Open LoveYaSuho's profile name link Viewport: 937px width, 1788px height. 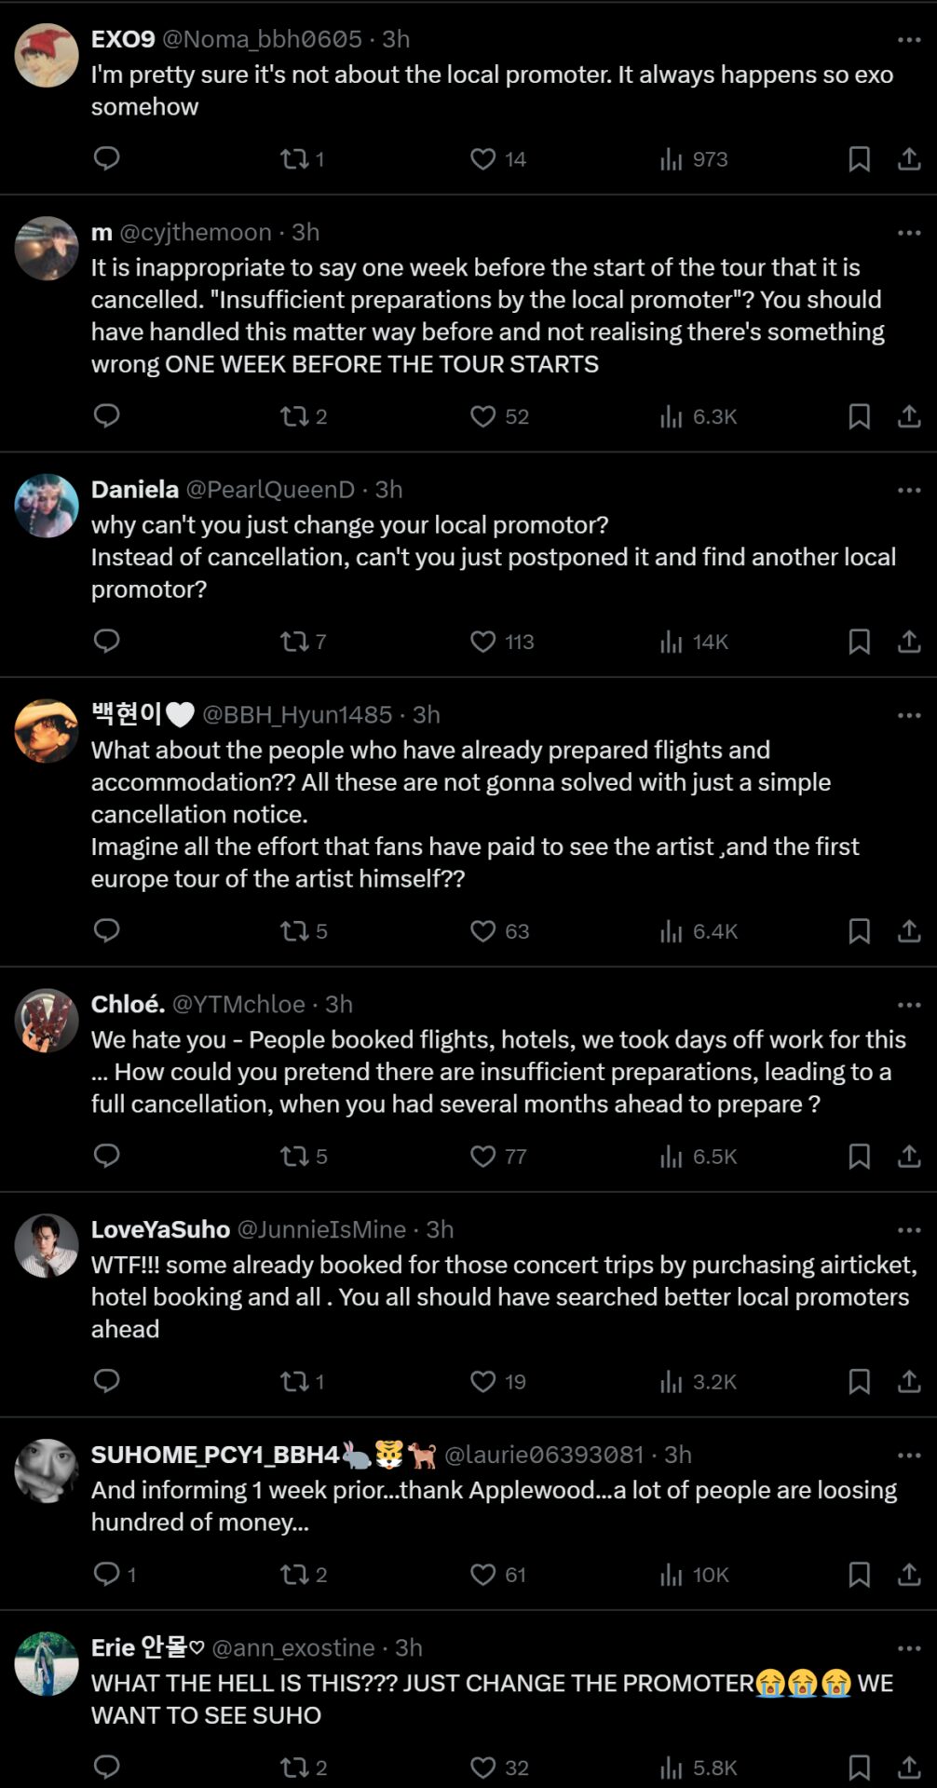pos(160,1230)
